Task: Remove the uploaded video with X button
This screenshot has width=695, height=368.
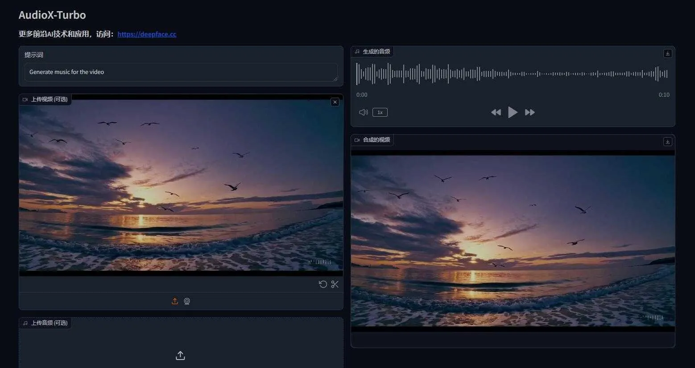Action: [x=335, y=102]
